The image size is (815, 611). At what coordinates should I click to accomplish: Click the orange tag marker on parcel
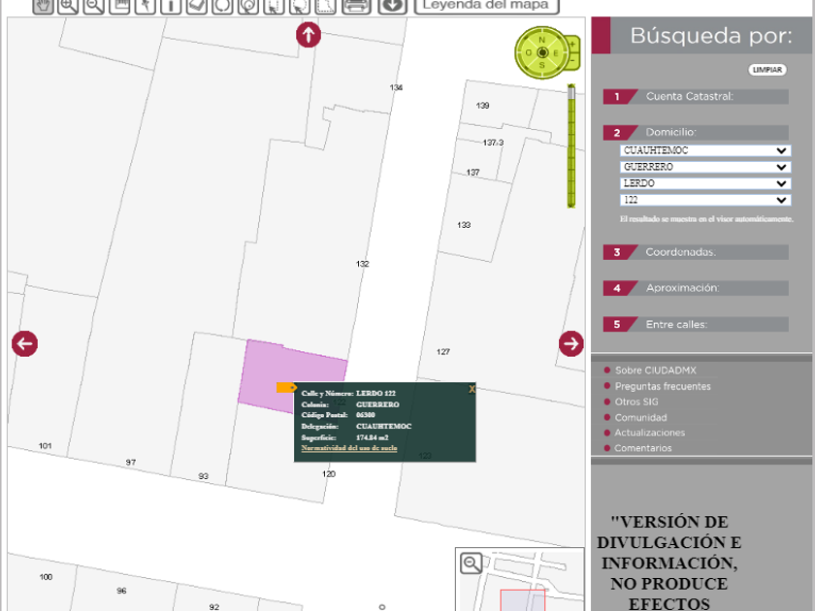(x=286, y=388)
